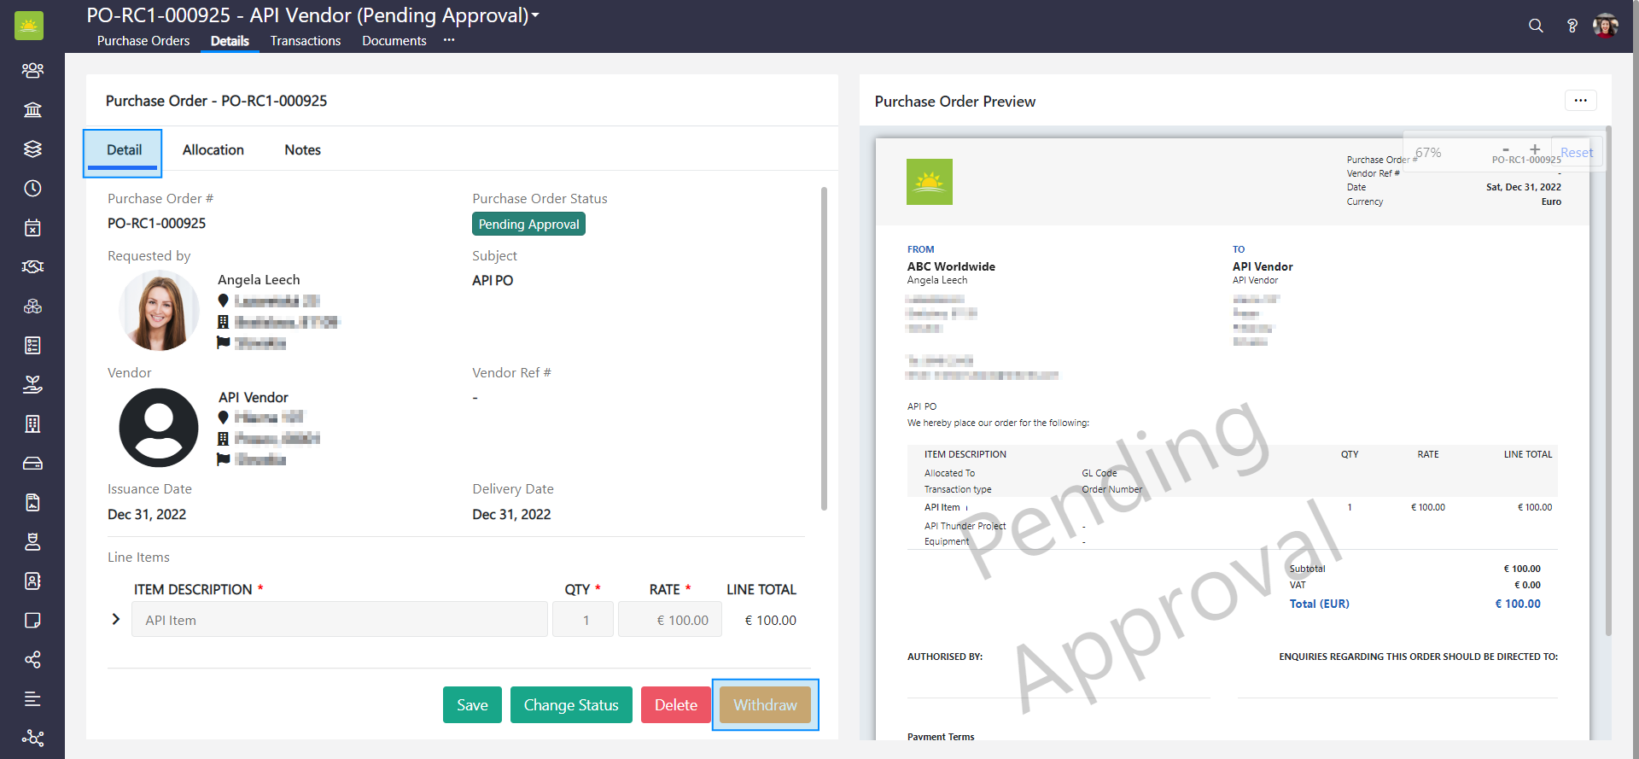Open the people group icon in sidebar

tap(32, 70)
